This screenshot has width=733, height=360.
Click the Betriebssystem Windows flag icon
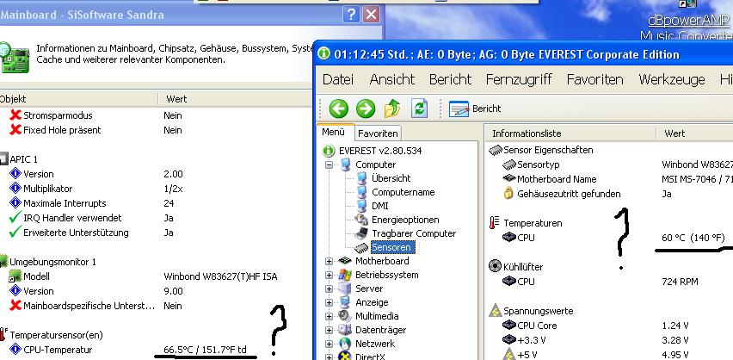tap(345, 276)
